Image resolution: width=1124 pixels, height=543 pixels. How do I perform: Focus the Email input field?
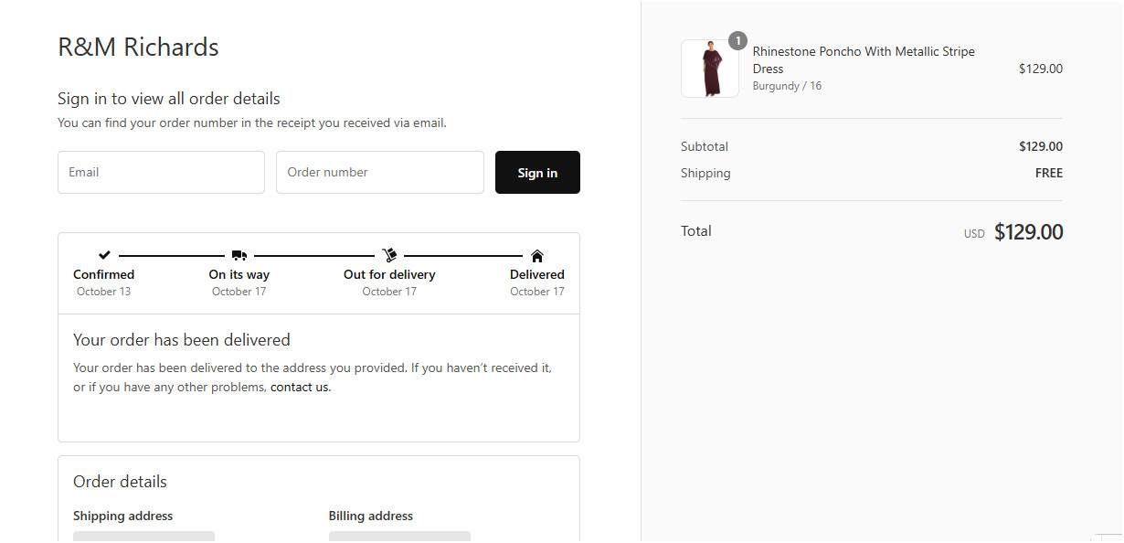(161, 172)
